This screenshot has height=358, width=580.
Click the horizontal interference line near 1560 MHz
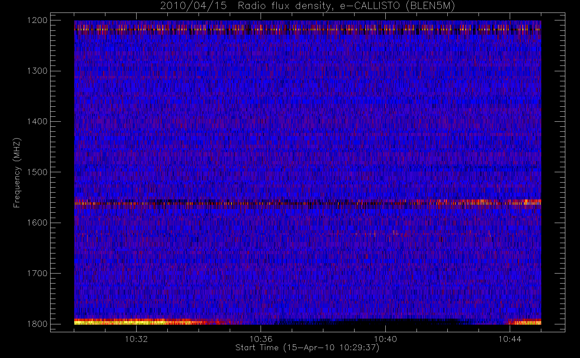(x=308, y=203)
